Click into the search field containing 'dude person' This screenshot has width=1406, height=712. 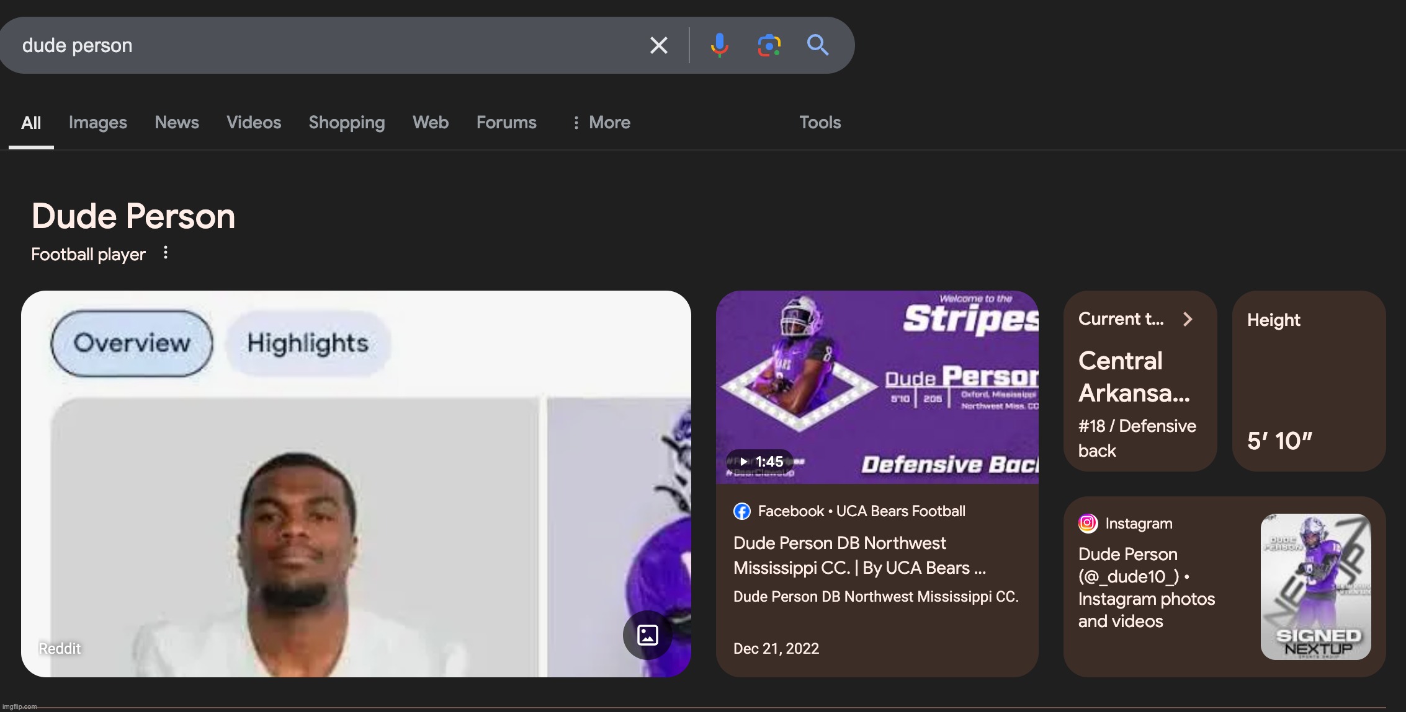pyautogui.click(x=323, y=45)
